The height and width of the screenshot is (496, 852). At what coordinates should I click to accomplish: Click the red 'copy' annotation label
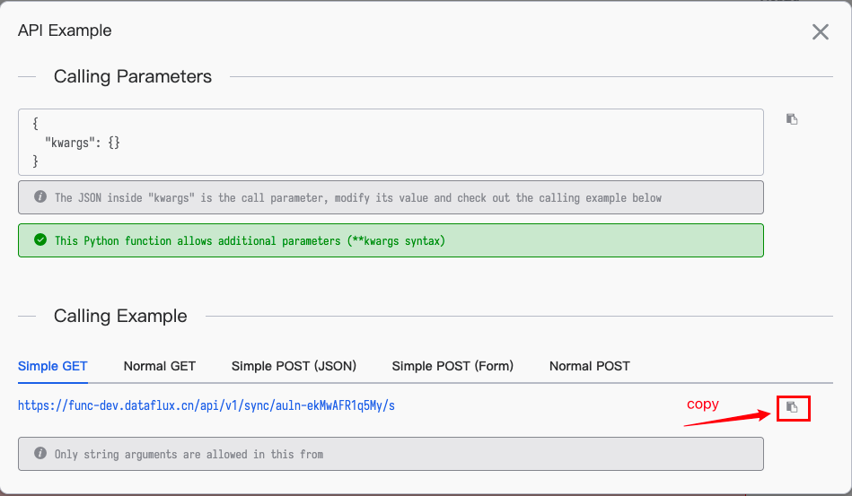(x=703, y=405)
